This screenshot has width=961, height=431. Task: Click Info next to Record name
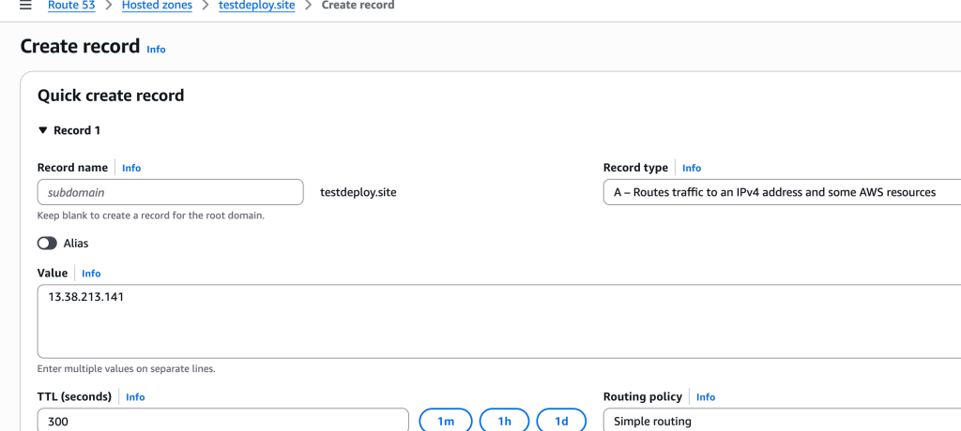click(131, 168)
